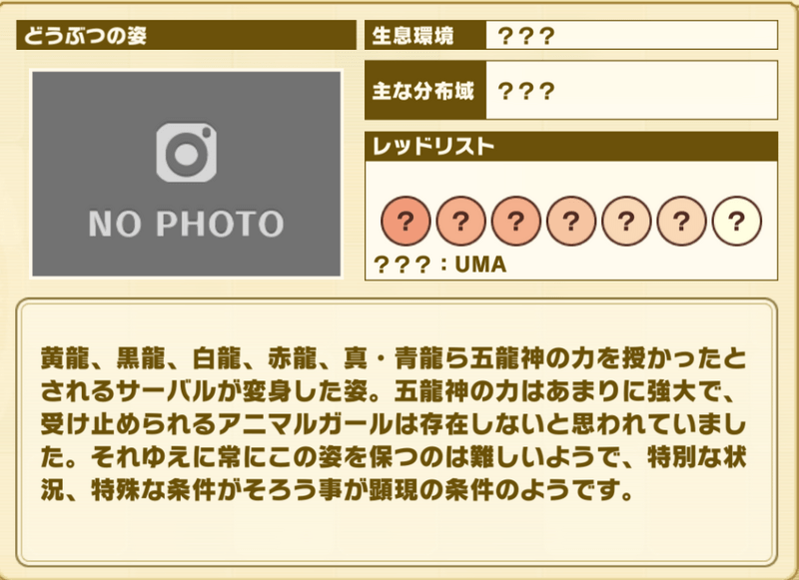The image size is (799, 580).
Task: Click the camera icon in the photo placeholder
Action: 187,153
